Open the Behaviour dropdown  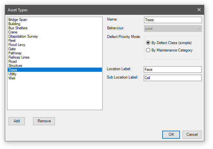[x=173, y=29]
